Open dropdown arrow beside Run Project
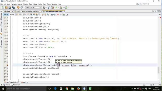162x91 pixels. (58, 7)
